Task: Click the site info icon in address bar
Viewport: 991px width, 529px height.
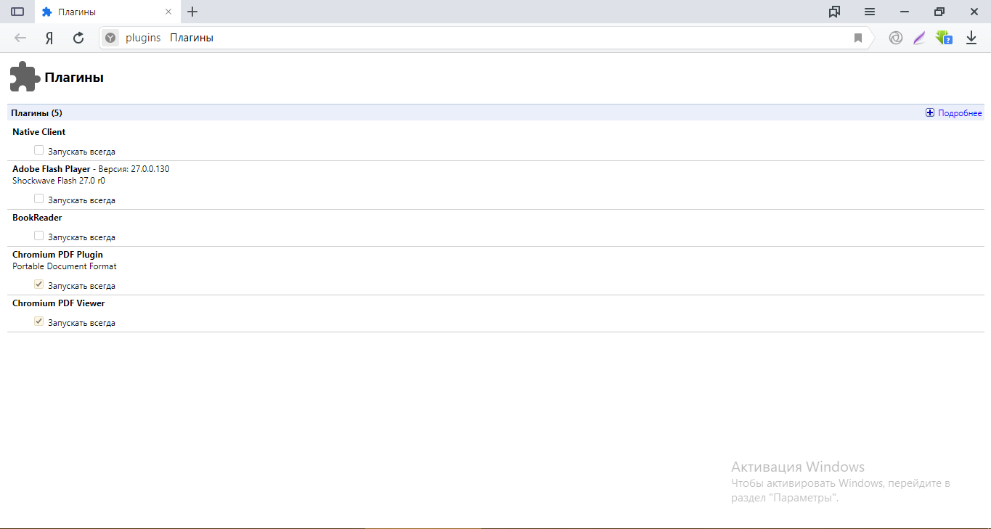Action: [110, 38]
